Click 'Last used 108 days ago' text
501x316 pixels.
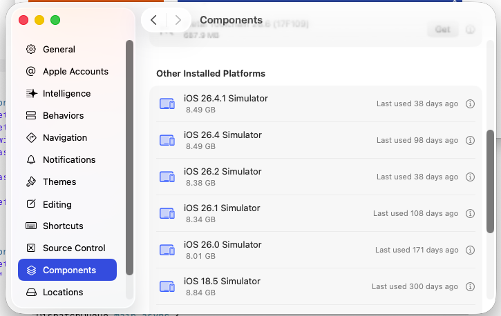416,213
